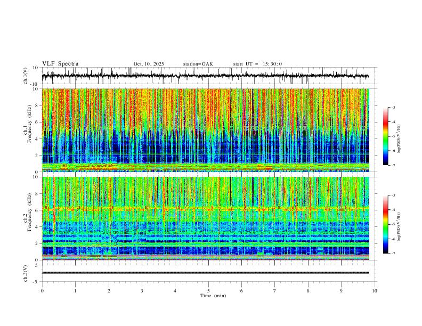
Task: Click the ch.2 lower color scale bar
Action: (x=386, y=224)
